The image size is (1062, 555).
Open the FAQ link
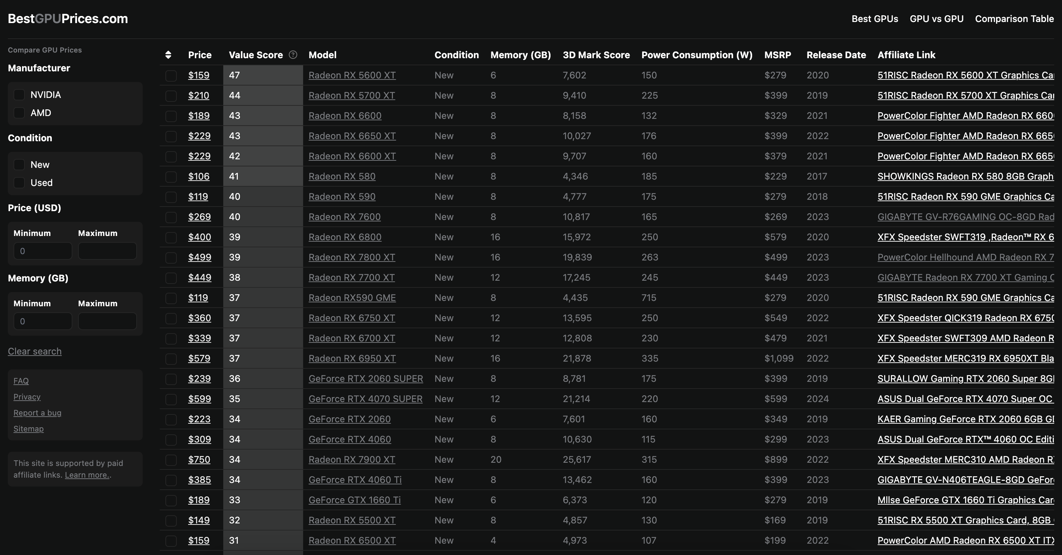click(21, 381)
